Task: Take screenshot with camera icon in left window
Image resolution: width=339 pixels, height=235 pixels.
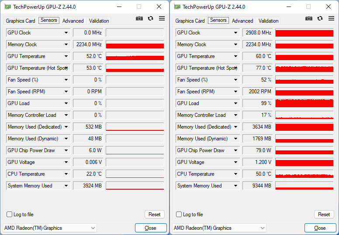Action: pyautogui.click(x=139, y=19)
